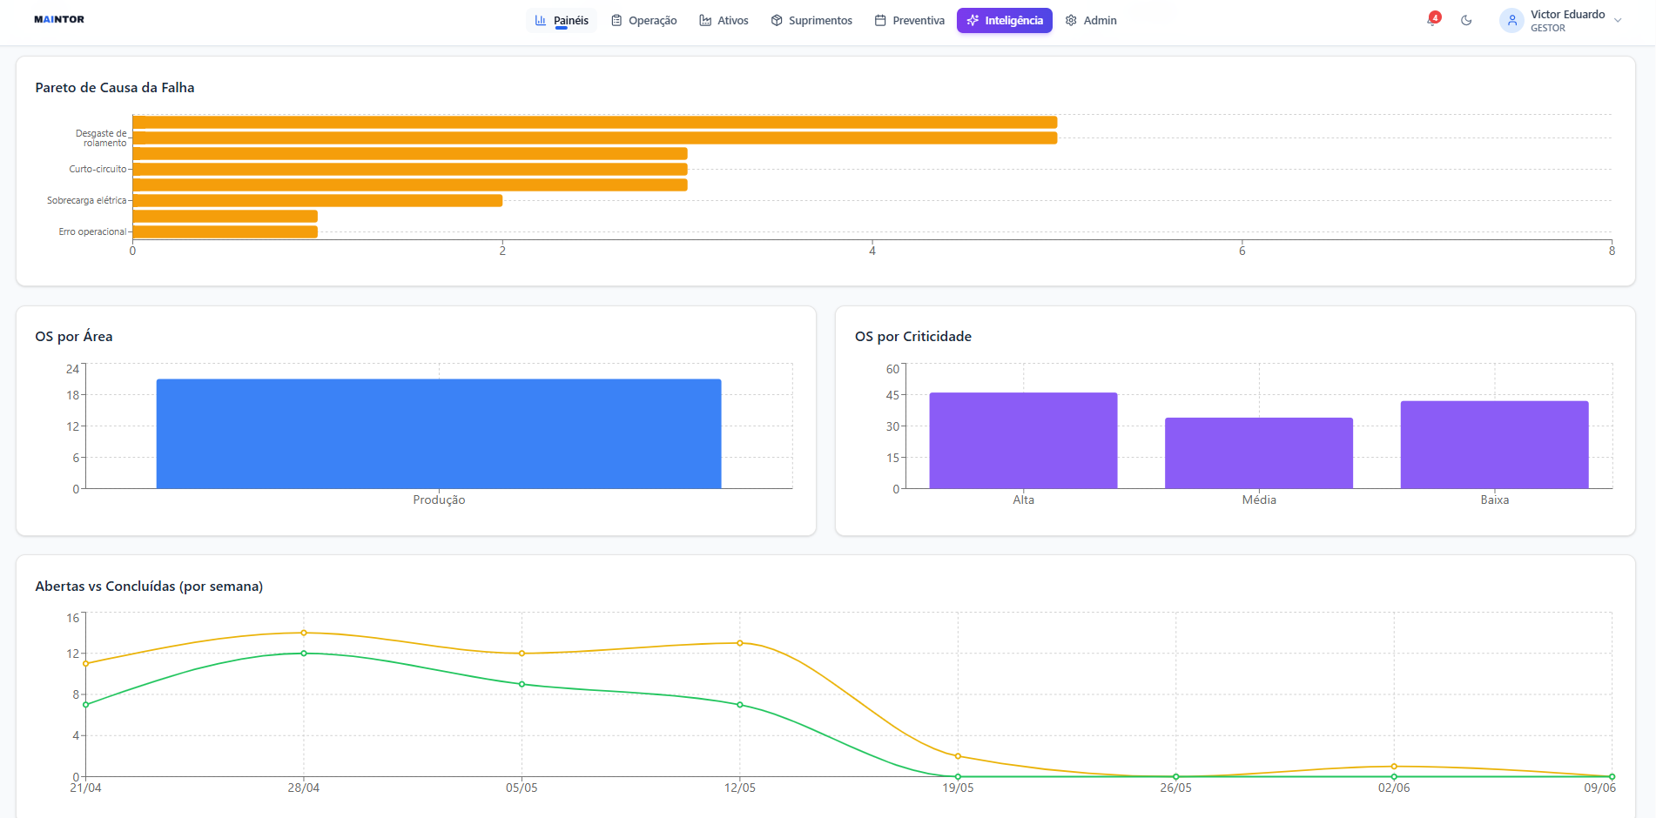Click the MAINTOR logo
This screenshot has height=818, width=1656.
pyautogui.click(x=59, y=19)
